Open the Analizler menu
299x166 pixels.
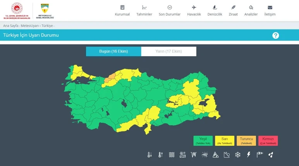click(251, 11)
